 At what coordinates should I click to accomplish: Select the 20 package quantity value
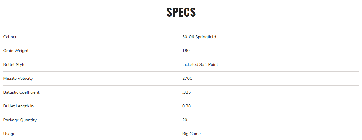click(x=185, y=120)
